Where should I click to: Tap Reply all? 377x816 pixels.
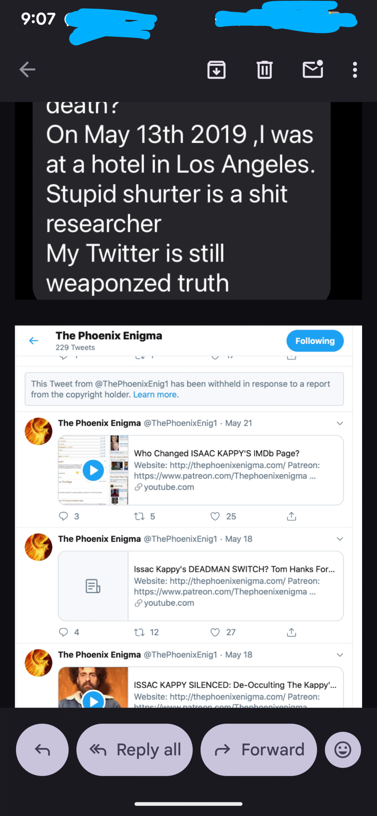135,750
